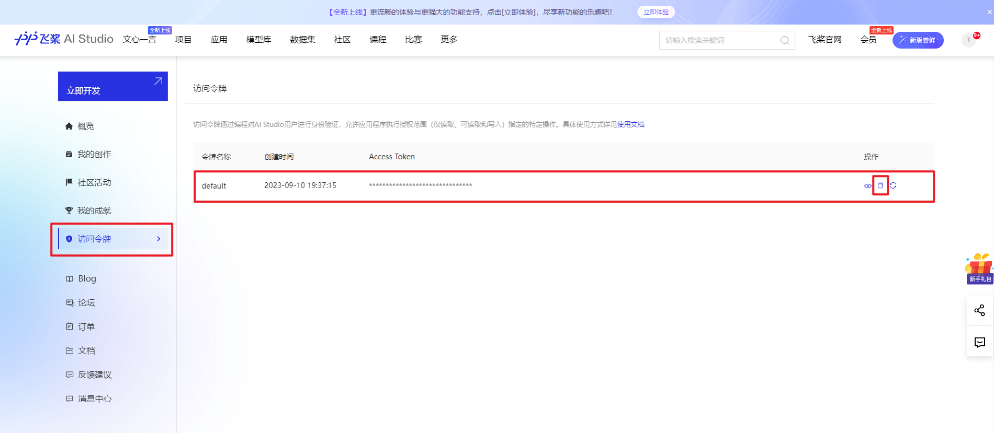Open the feedback chat floating button
Viewport: 994px width, 433px height.
pyautogui.click(x=980, y=342)
